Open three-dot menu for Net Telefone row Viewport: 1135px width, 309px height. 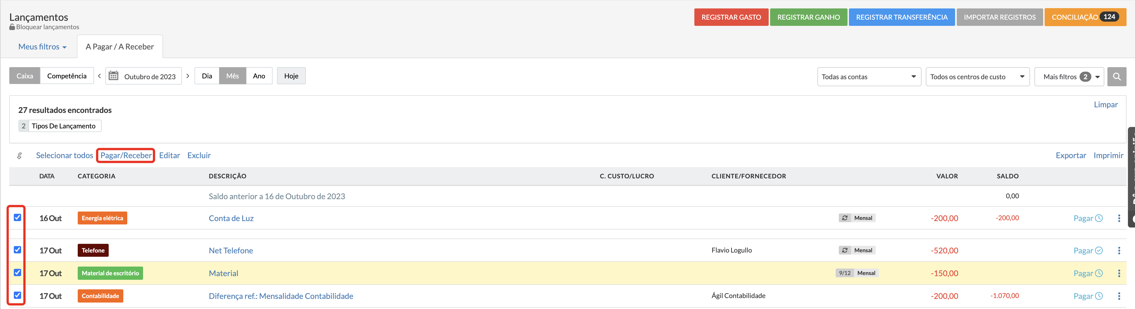coord(1119,251)
